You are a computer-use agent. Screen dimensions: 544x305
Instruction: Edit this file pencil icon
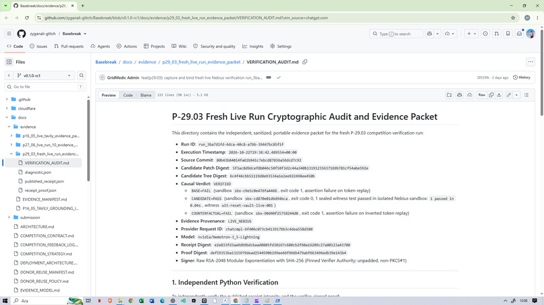click(x=509, y=95)
